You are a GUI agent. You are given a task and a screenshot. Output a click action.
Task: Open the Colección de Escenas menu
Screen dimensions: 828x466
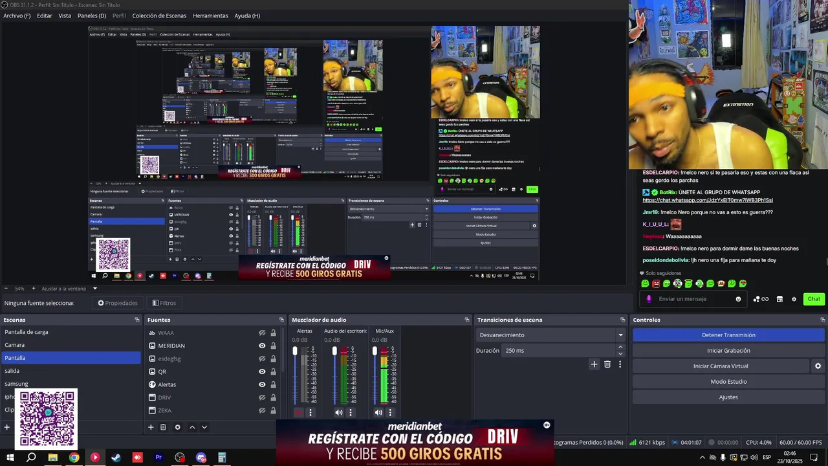(159, 16)
